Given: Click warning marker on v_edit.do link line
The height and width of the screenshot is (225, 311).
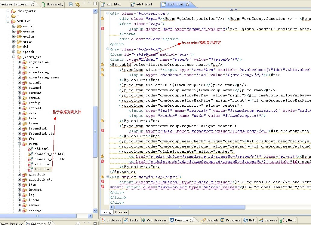Looking at the screenshot, I should [x=102, y=156].
